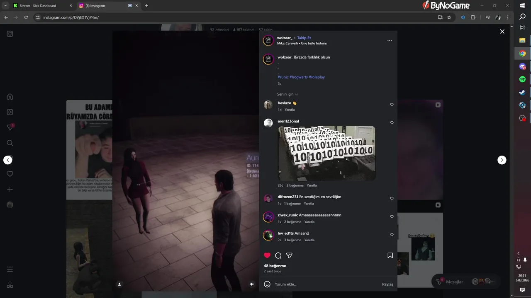Open the hamburger More menu in sidebar
The width and height of the screenshot is (531, 298).
click(x=10, y=269)
